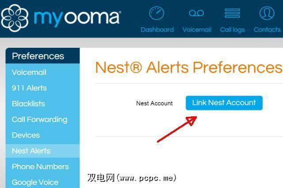The height and width of the screenshot is (188, 283).
Task: Click the Link Nest Account button
Action: pos(224,103)
